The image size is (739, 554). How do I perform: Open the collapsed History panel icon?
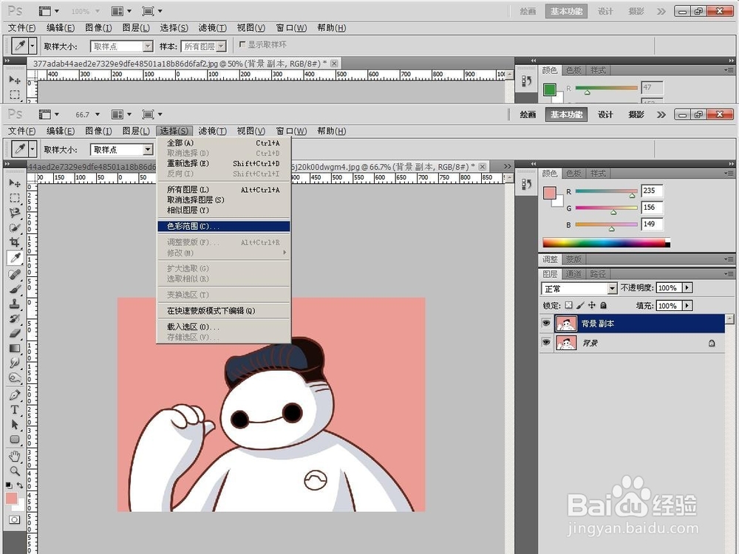coord(526,184)
